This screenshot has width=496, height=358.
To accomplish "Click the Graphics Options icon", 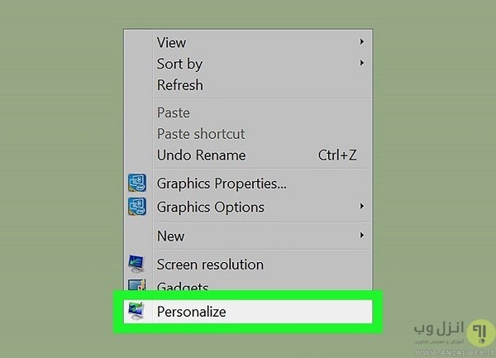I will coord(136,207).
